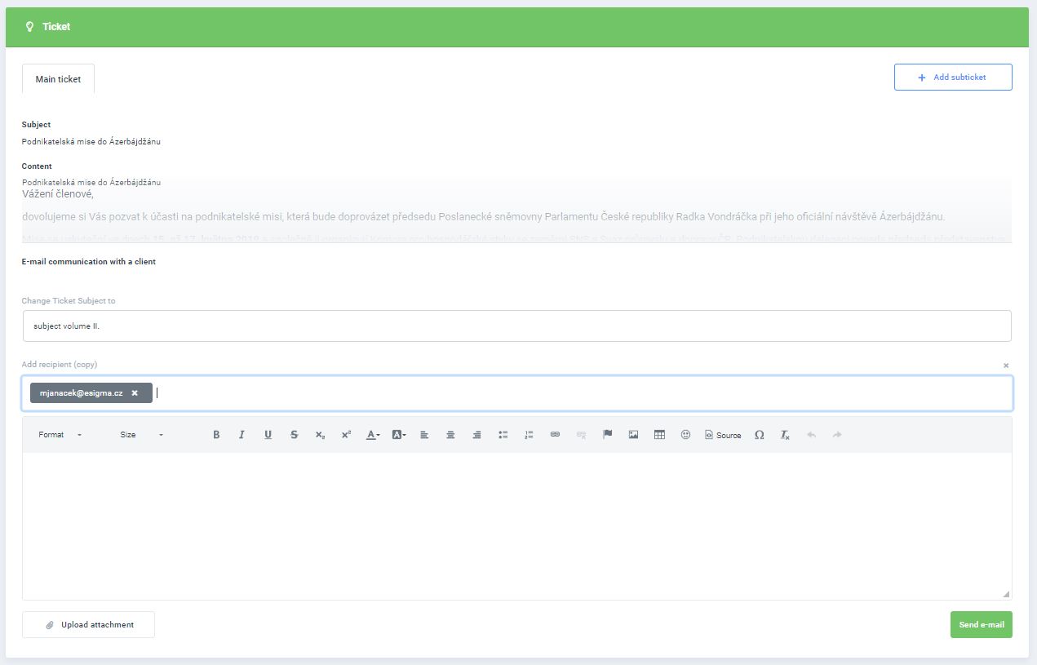The width and height of the screenshot is (1037, 665).
Task: Insert an image into the message
Action: click(x=633, y=435)
